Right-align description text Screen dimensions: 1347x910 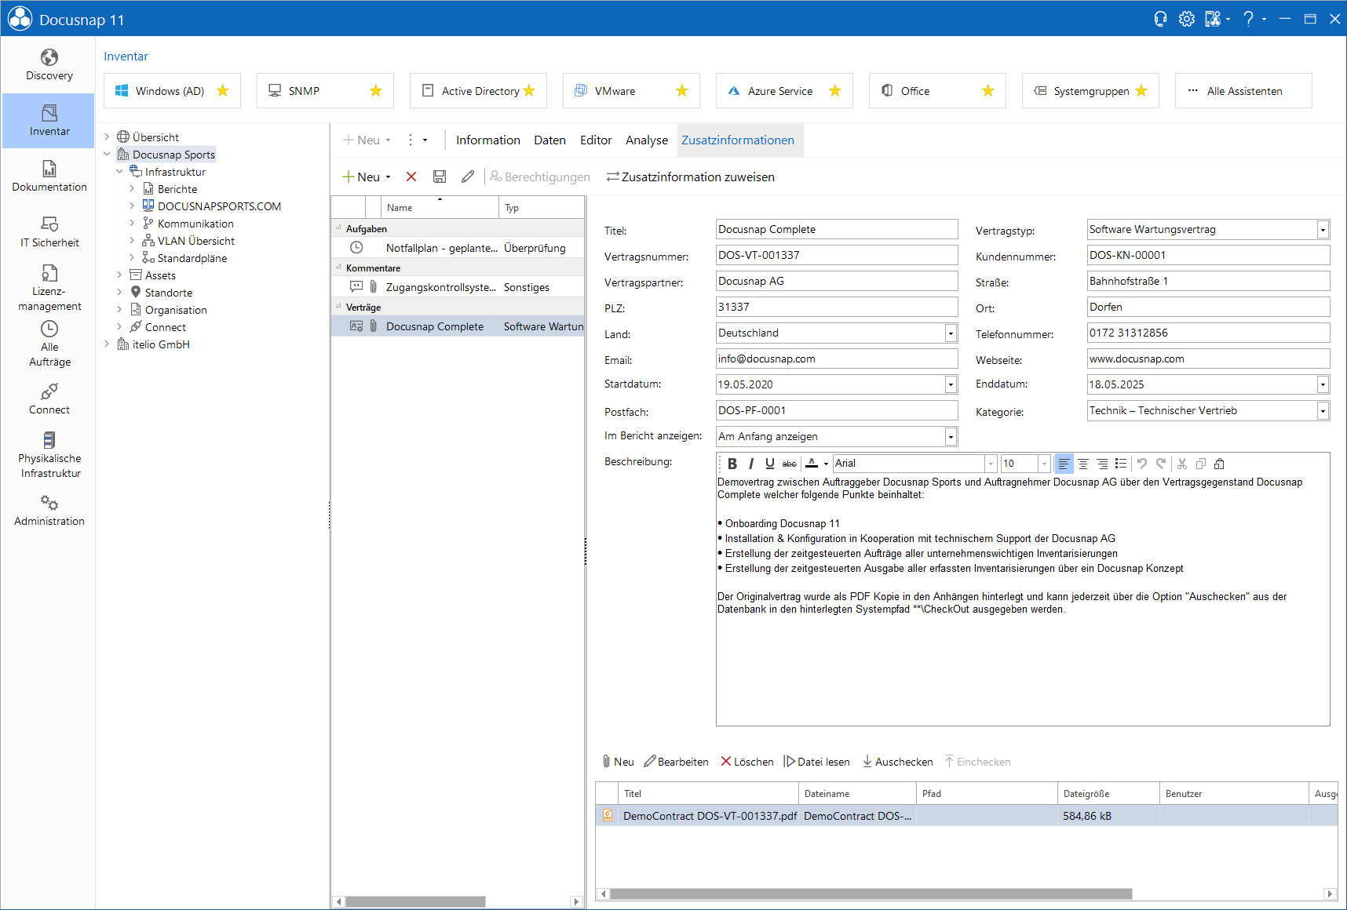[x=1102, y=464]
